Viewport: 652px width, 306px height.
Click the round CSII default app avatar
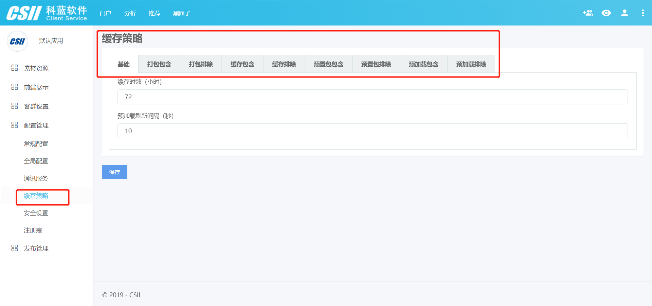(17, 41)
